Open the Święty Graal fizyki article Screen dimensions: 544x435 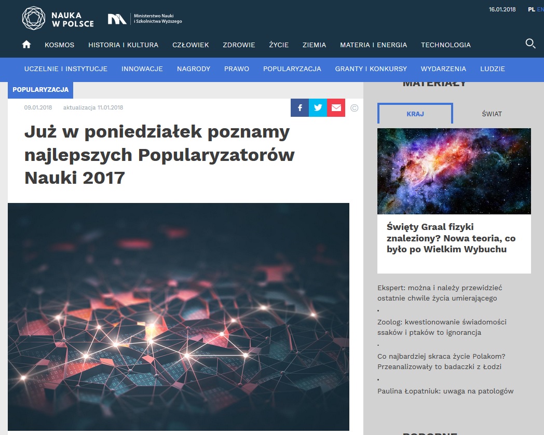click(x=451, y=238)
